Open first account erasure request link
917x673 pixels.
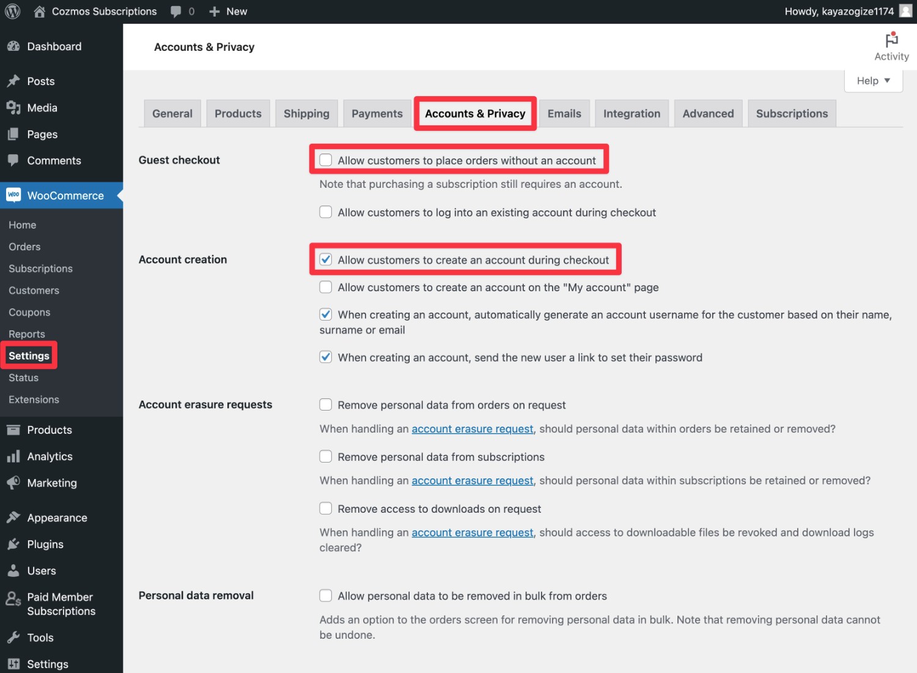[x=472, y=429]
